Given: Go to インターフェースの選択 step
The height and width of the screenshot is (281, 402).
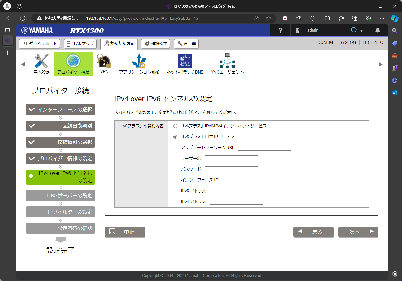Looking at the screenshot, I should [x=61, y=109].
